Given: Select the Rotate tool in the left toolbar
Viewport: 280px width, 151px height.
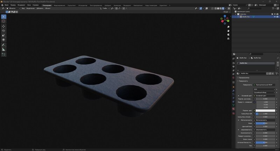Looking at the screenshot, I should click(3, 31).
